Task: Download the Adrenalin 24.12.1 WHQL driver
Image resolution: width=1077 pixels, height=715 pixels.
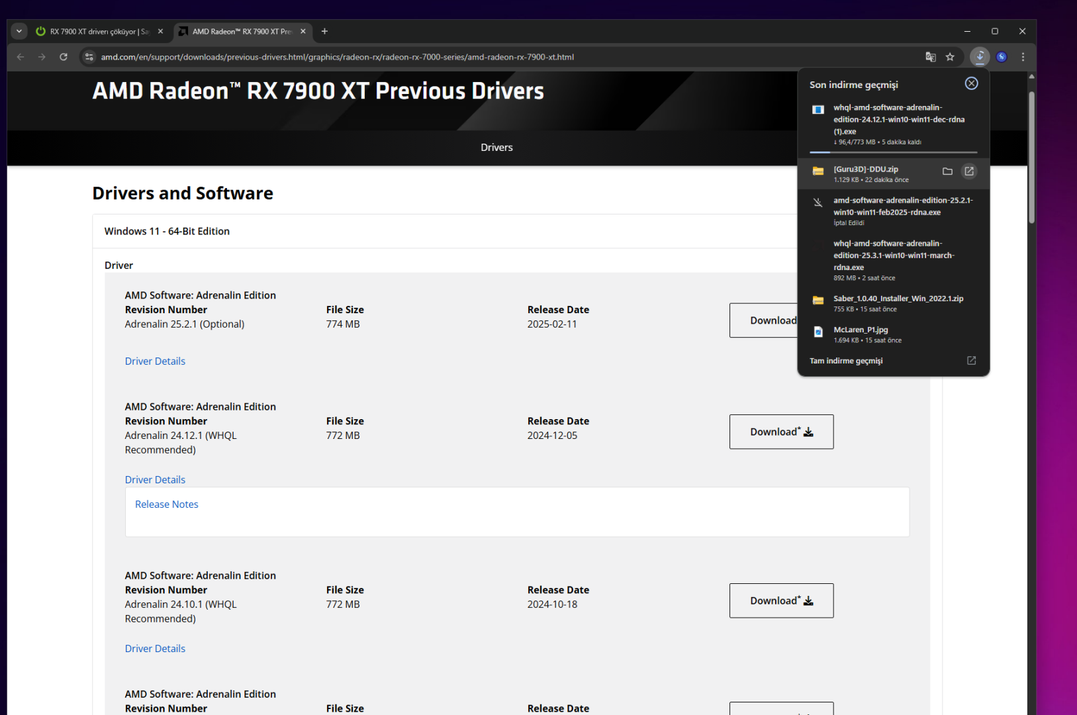Action: [781, 432]
